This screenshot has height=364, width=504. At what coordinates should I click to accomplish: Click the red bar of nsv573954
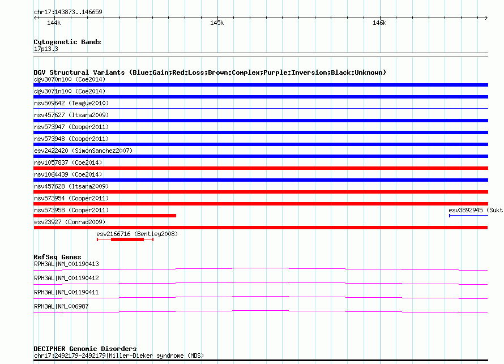pos(260,204)
